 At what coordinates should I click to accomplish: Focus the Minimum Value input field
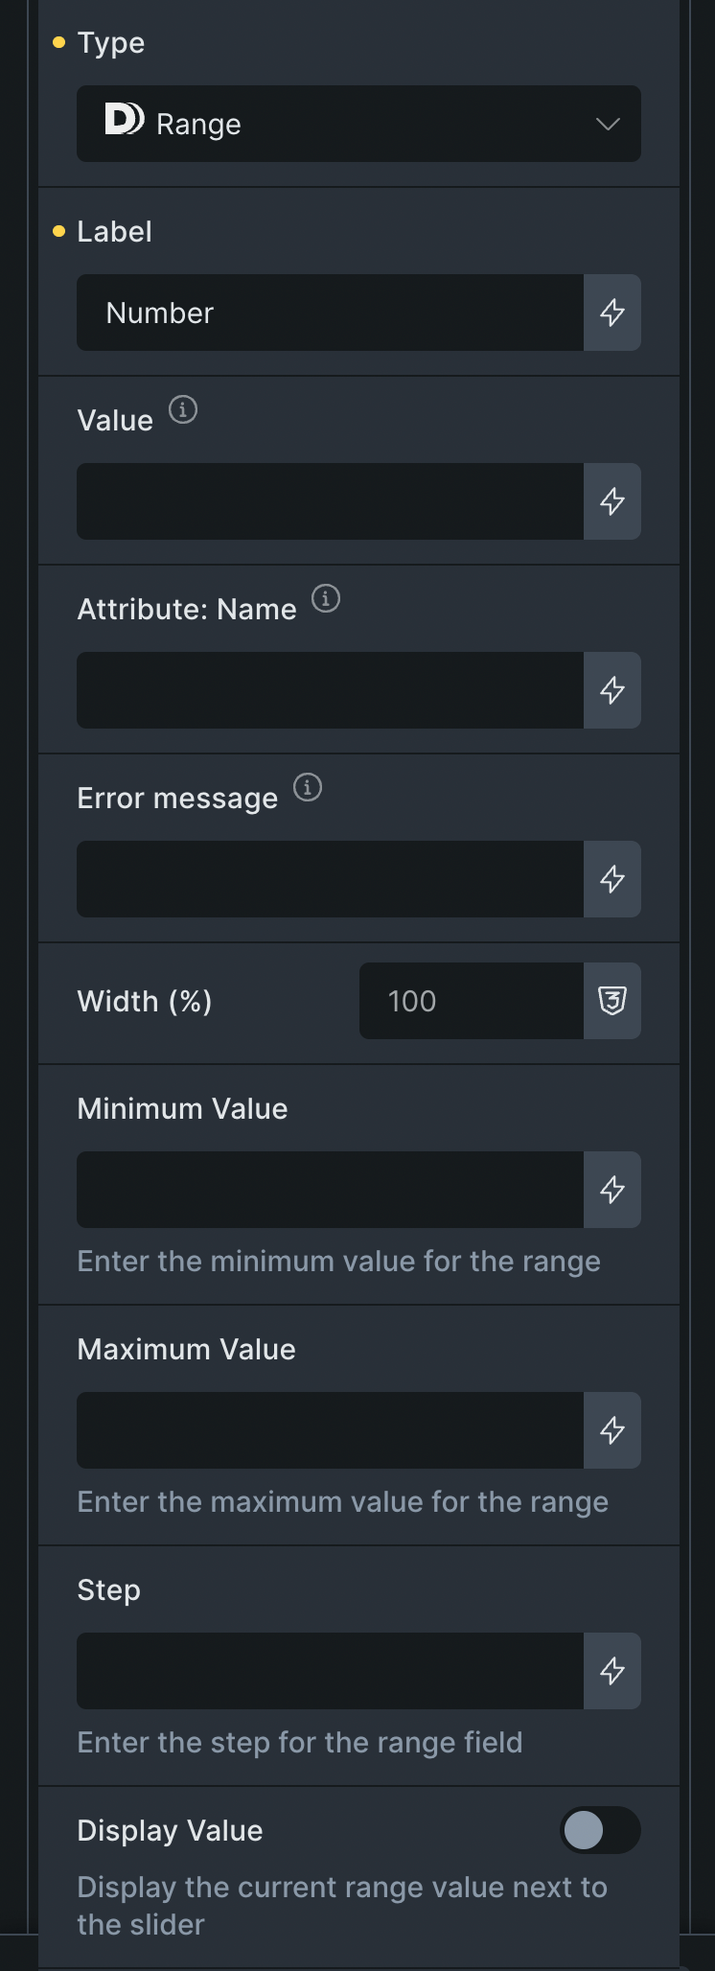pyautogui.click(x=330, y=1190)
